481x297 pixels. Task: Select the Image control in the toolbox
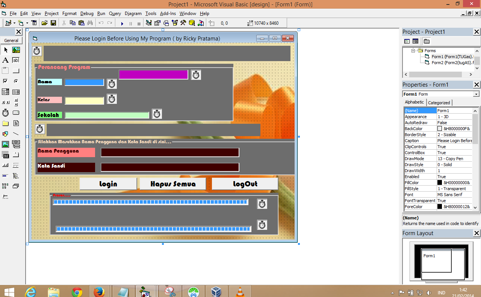tap(5, 144)
